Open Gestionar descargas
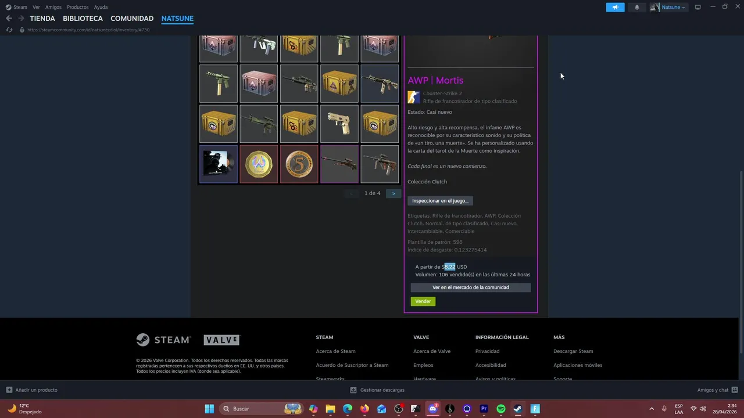Viewport: 744px width, 418px height. (x=377, y=390)
